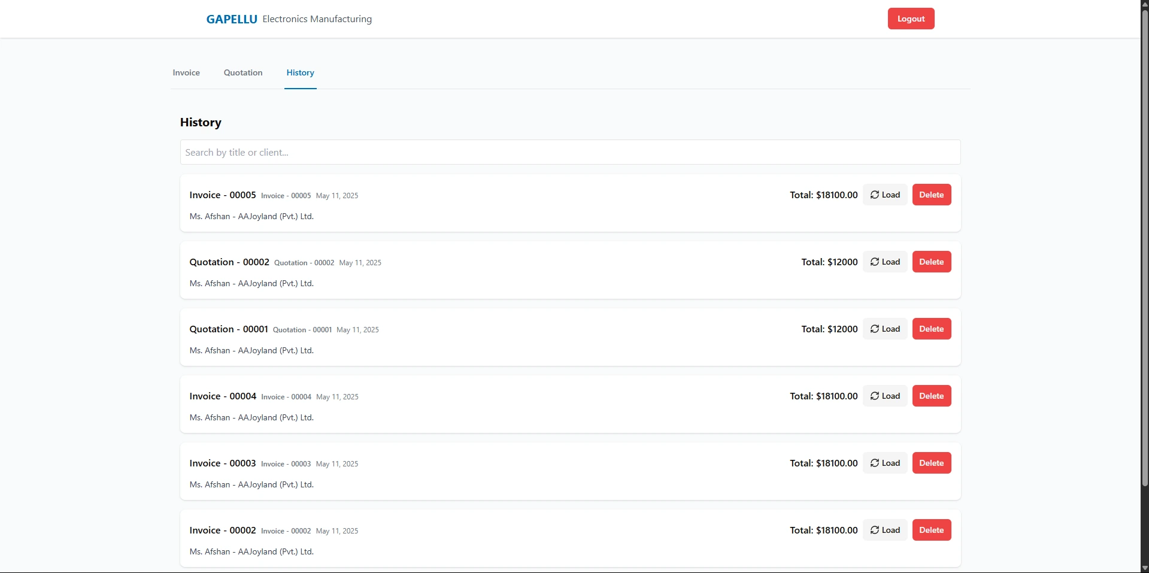This screenshot has height=573, width=1149.
Task: Click reload icon for Quotation - 00001
Action: click(874, 329)
